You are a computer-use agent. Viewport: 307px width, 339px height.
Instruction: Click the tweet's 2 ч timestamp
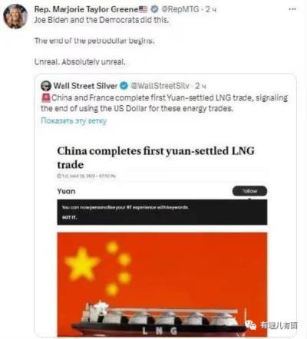(211, 9)
